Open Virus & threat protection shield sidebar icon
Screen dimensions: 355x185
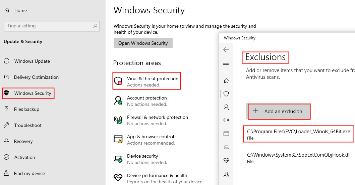pyautogui.click(x=226, y=94)
